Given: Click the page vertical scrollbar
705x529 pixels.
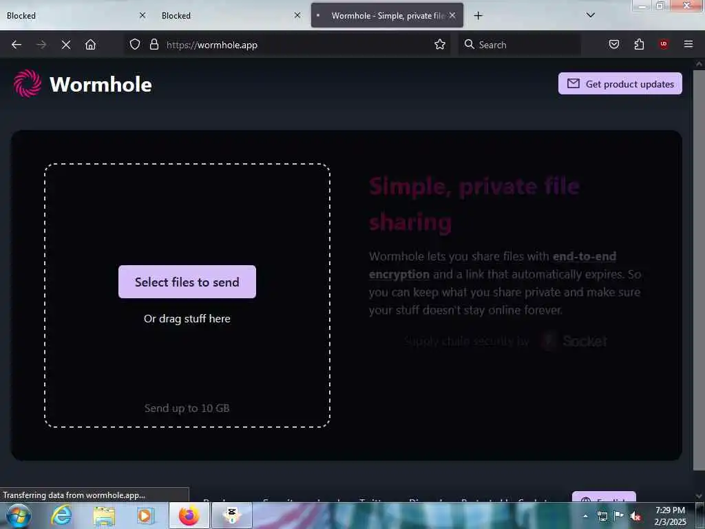Looking at the screenshot, I should [699, 270].
